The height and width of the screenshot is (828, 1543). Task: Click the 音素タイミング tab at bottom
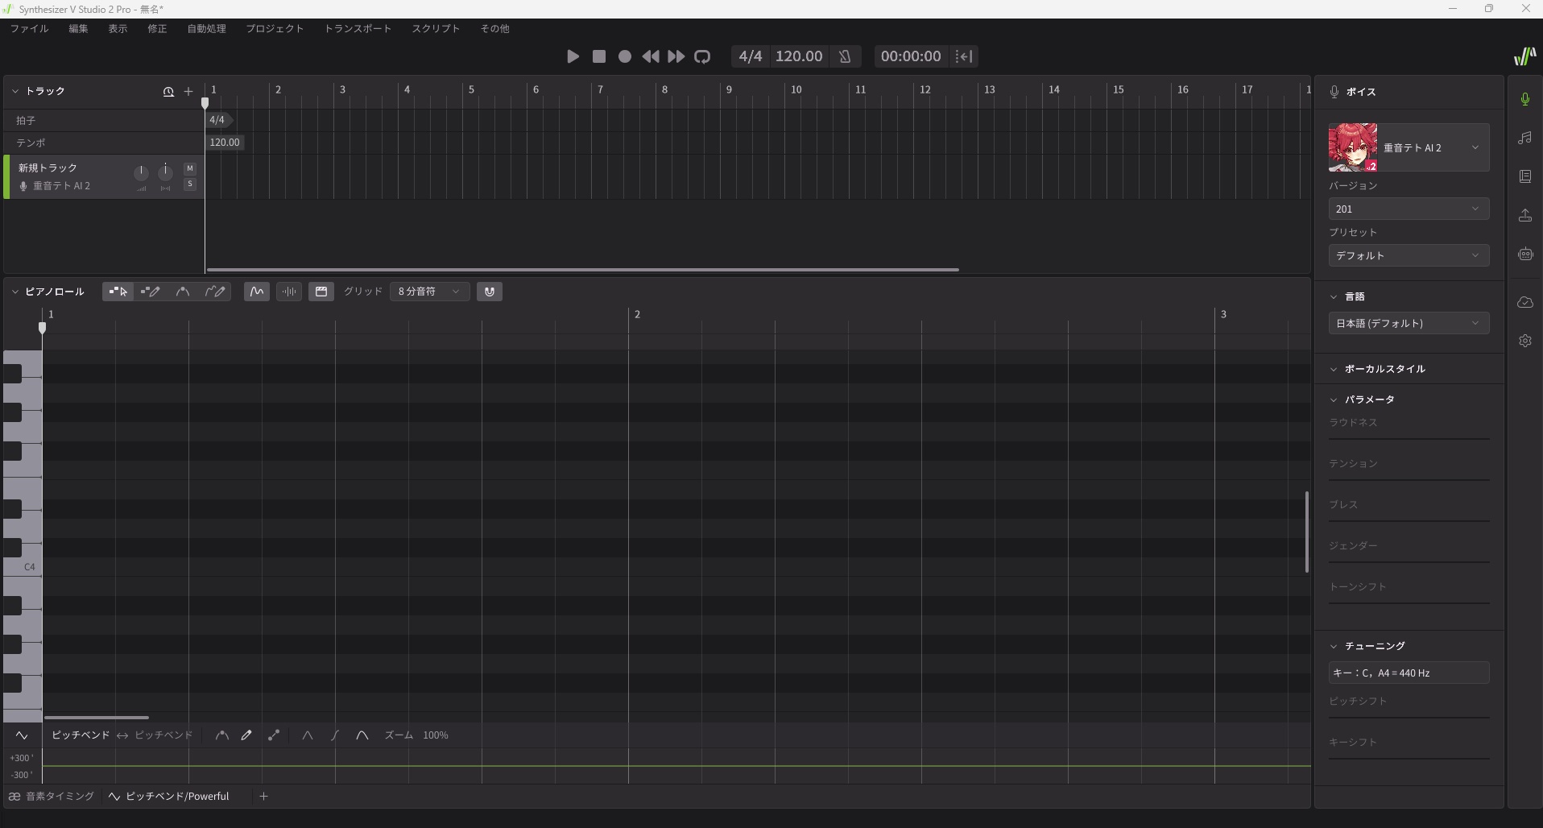point(52,797)
